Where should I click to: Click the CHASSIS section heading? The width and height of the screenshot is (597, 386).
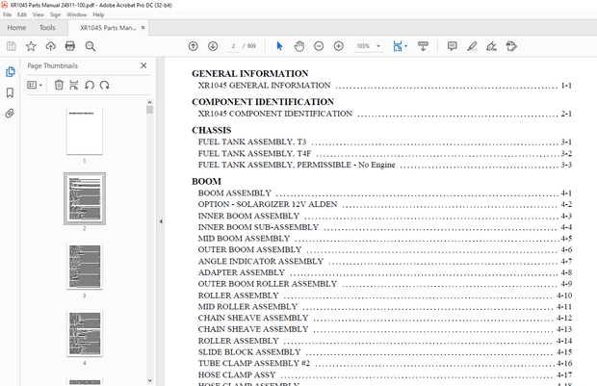pyautogui.click(x=211, y=130)
